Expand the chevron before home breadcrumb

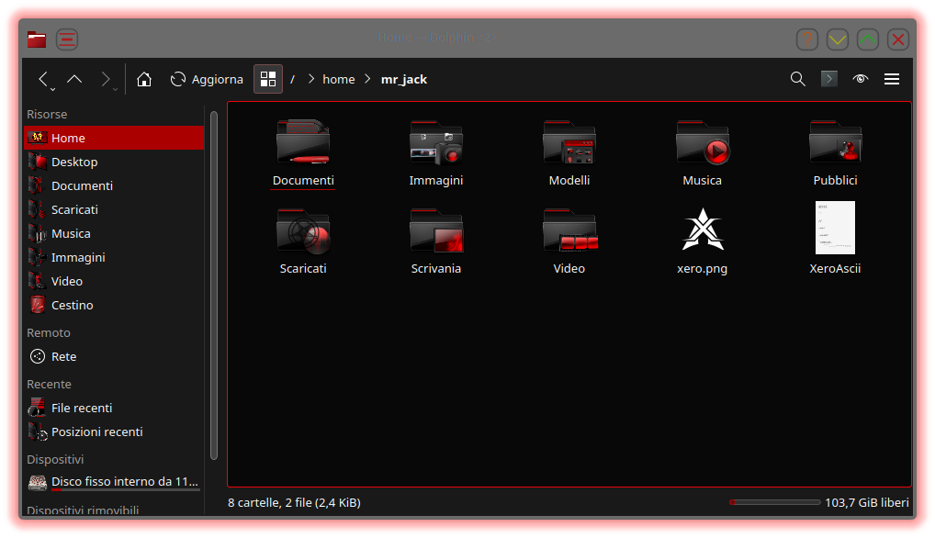pyautogui.click(x=310, y=79)
